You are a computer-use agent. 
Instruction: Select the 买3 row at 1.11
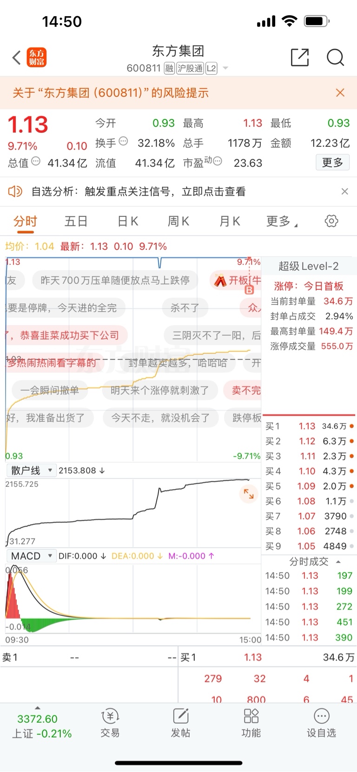tap(309, 456)
